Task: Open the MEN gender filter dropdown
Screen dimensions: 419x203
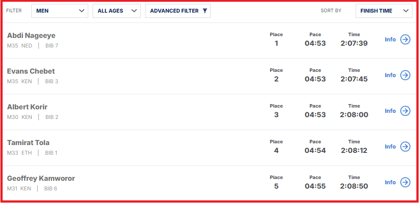Action: [60, 11]
